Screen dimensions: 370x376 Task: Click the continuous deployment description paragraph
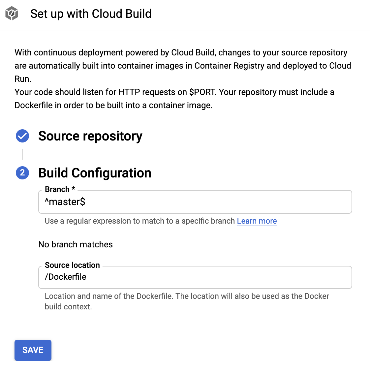click(x=183, y=65)
